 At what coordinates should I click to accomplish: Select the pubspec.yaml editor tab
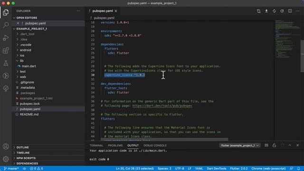103,11
